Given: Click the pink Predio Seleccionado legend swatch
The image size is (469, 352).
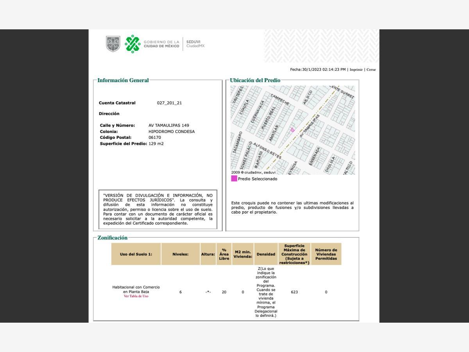Looking at the screenshot, I should (234, 179).
